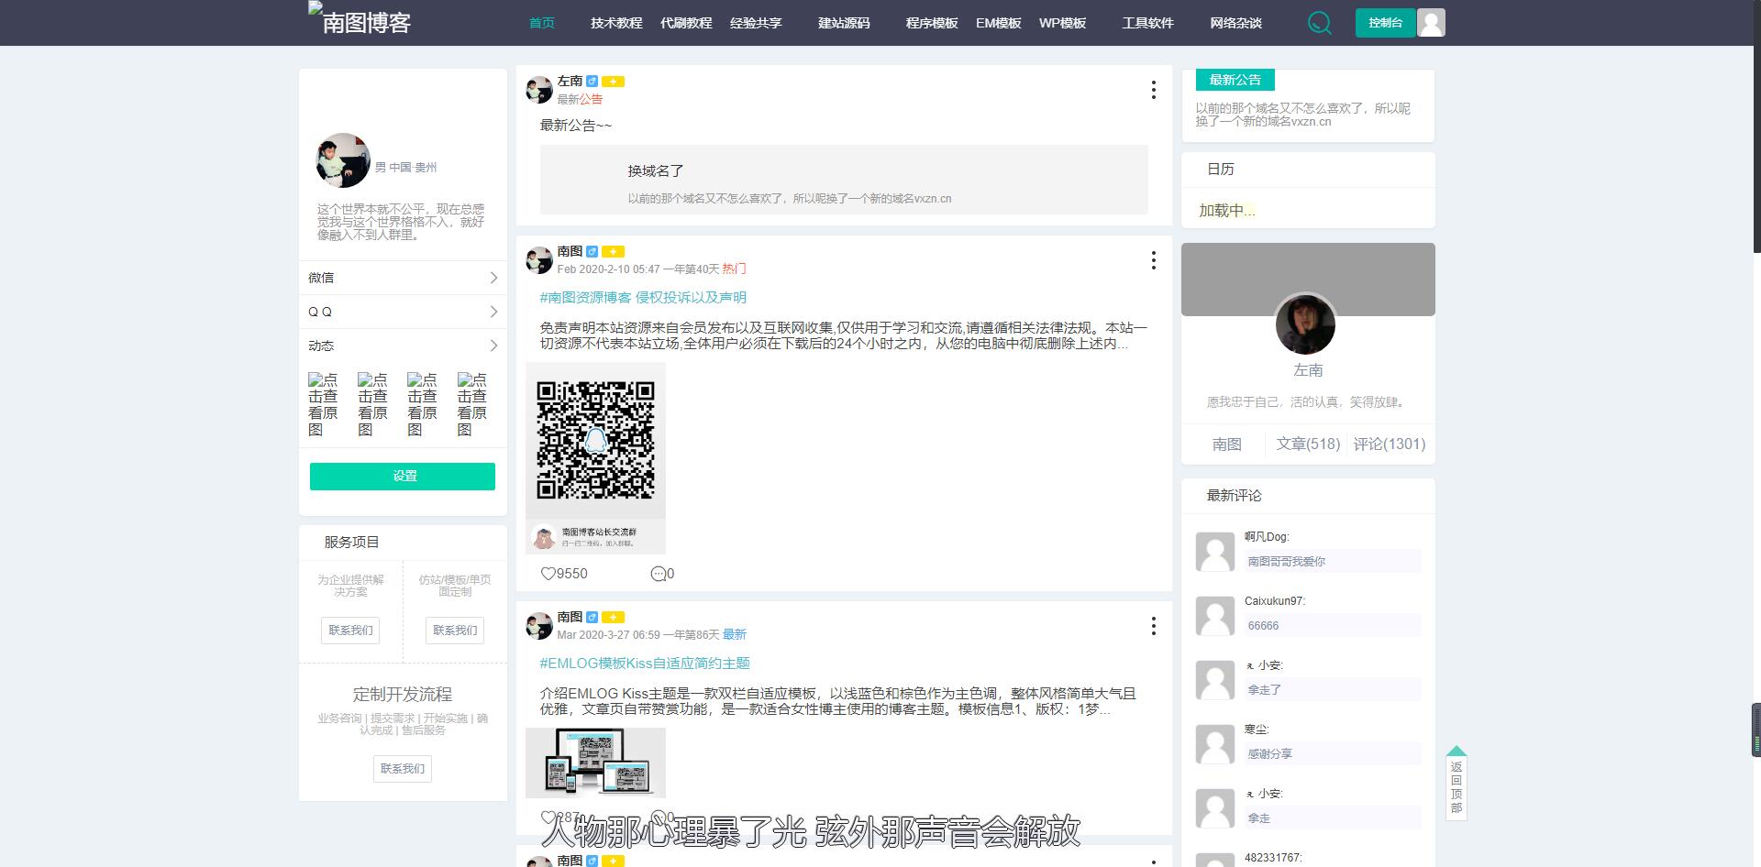
Task: Open search with the magnifier icon
Action: [x=1319, y=22]
